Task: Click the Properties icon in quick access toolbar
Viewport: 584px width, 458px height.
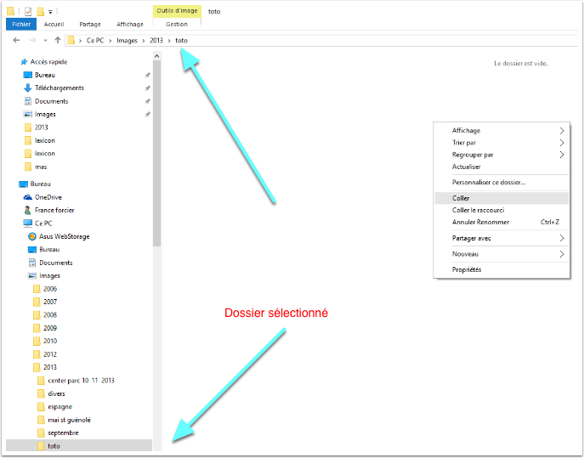Action: [x=28, y=11]
